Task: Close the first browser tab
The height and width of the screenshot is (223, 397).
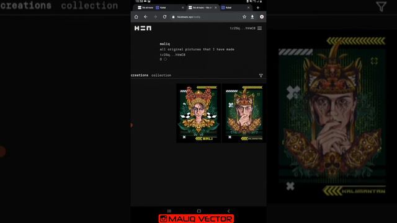Action: click(x=183, y=7)
